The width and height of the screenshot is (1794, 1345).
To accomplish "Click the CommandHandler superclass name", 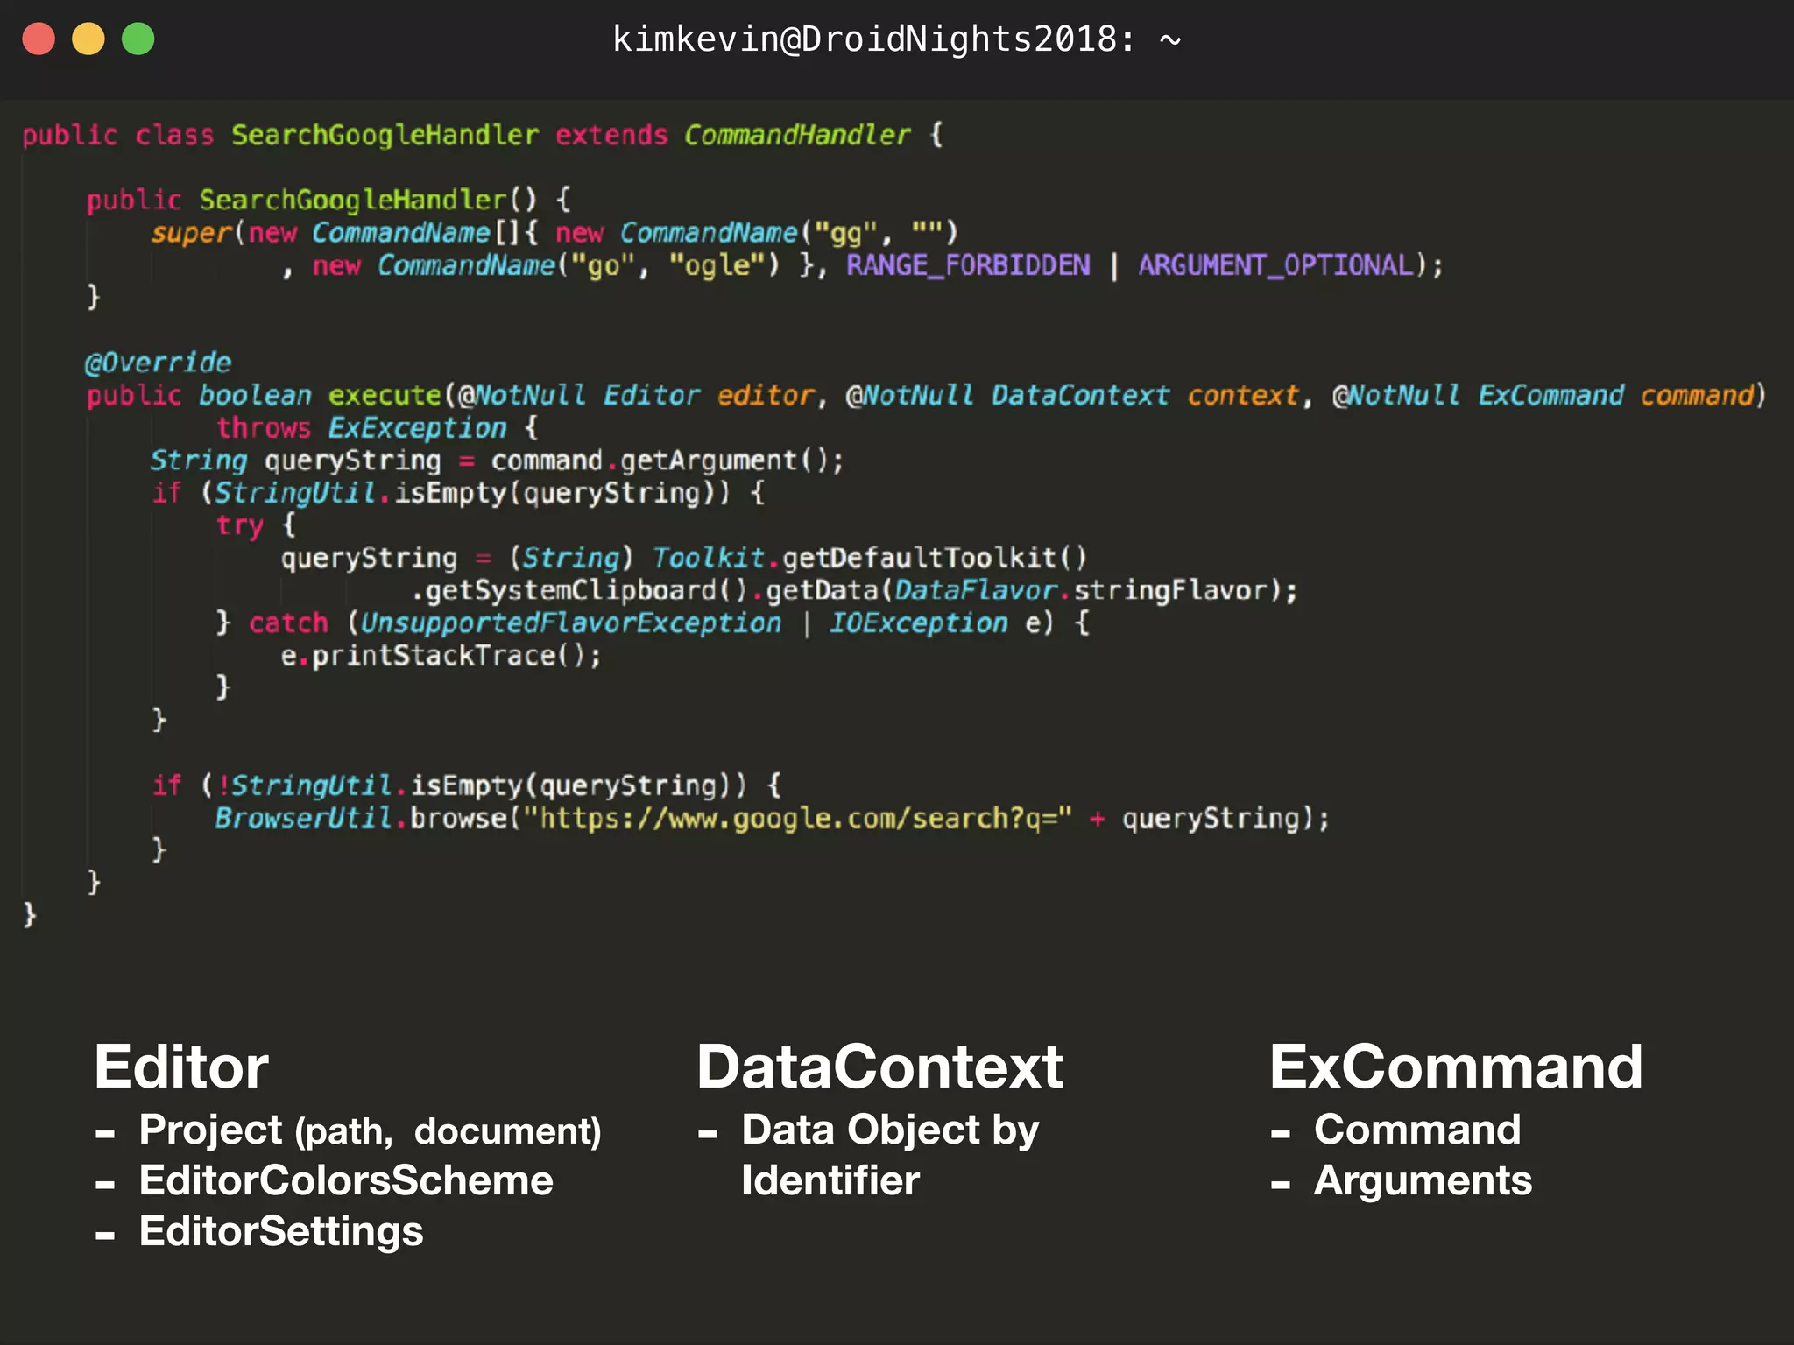I will point(797,135).
